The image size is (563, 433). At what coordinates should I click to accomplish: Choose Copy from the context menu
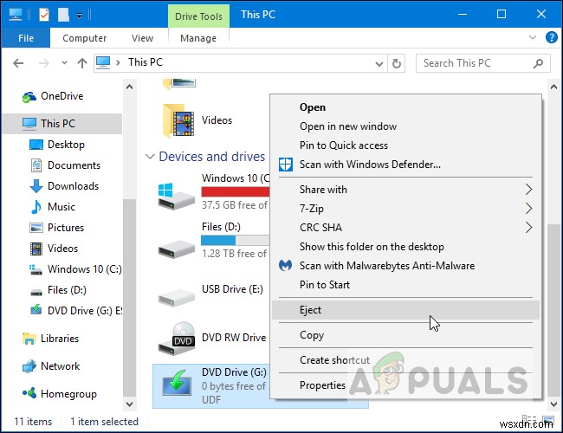pos(405,335)
